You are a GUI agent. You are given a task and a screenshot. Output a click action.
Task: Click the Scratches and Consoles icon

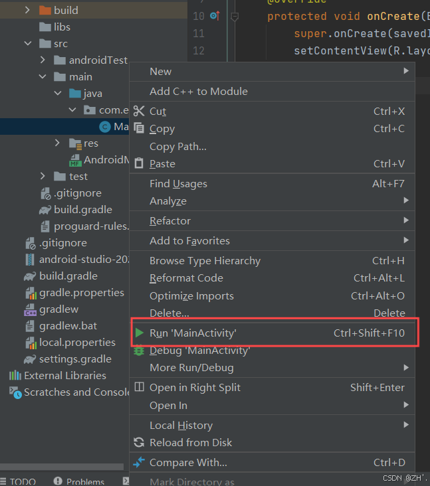click(x=15, y=392)
